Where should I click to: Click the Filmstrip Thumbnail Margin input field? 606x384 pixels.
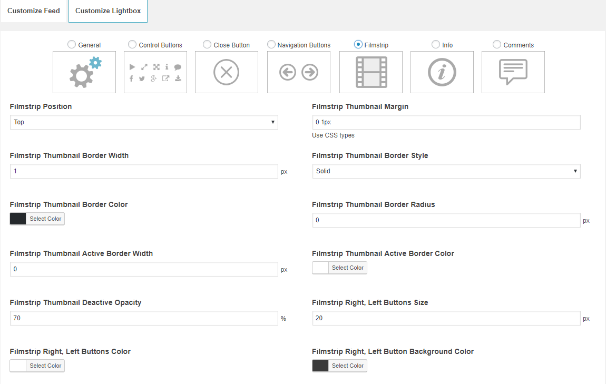(x=446, y=122)
